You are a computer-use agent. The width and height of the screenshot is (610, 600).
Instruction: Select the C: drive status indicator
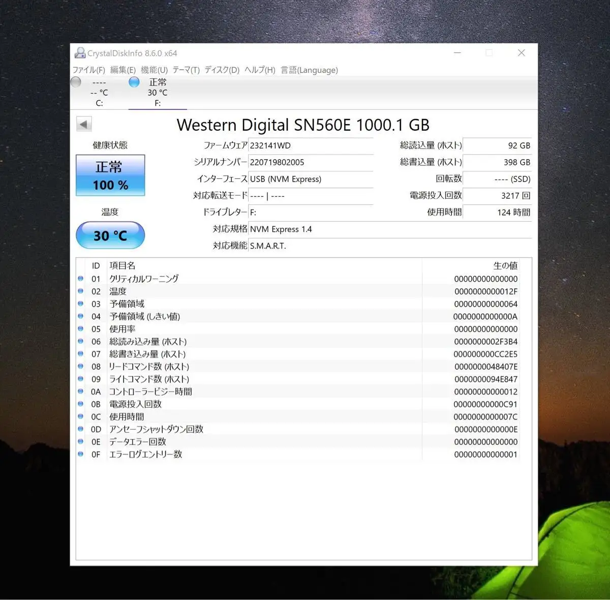click(x=76, y=82)
